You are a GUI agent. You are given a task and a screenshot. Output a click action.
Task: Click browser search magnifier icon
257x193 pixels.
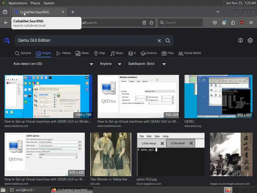(162, 23)
